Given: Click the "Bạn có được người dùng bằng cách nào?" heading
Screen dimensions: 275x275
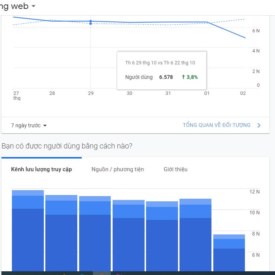Looking at the screenshot, I should point(67,146).
